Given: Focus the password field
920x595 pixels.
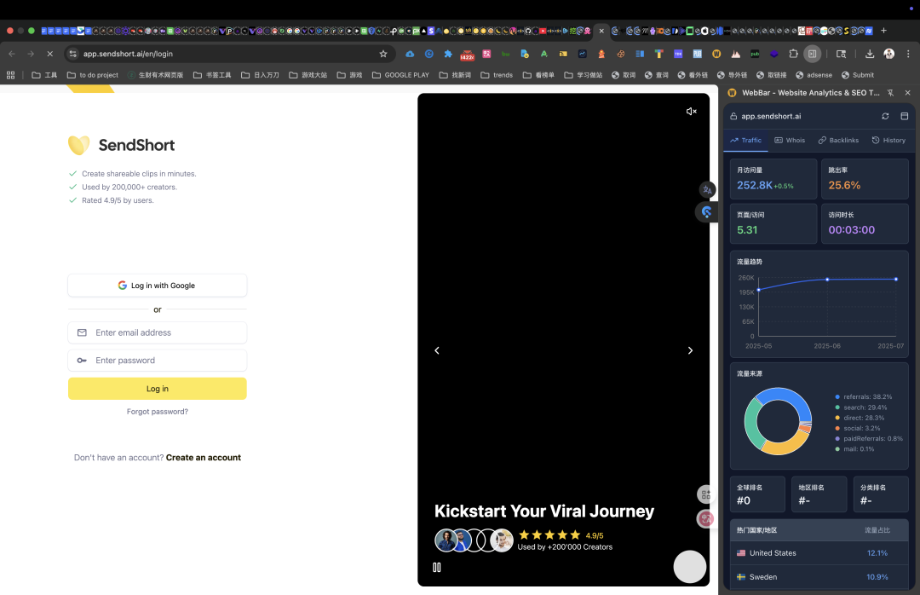Looking at the screenshot, I should [158, 361].
